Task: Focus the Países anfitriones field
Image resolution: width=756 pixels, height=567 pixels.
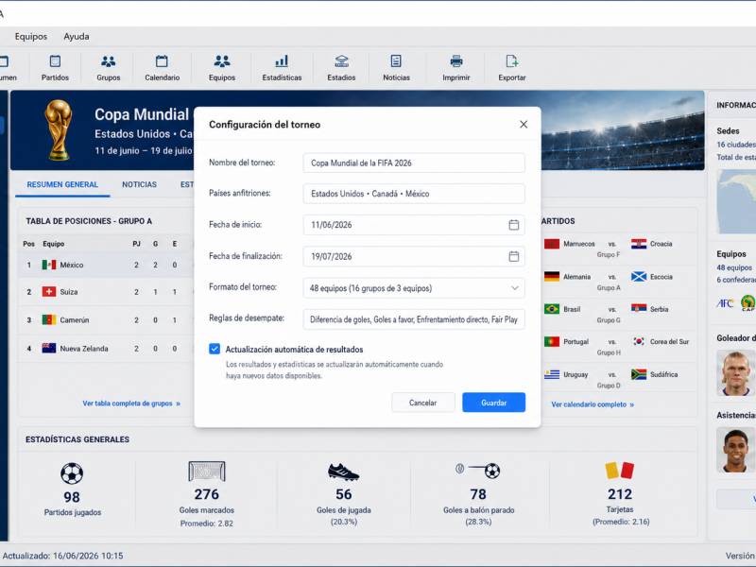Action: click(x=414, y=194)
